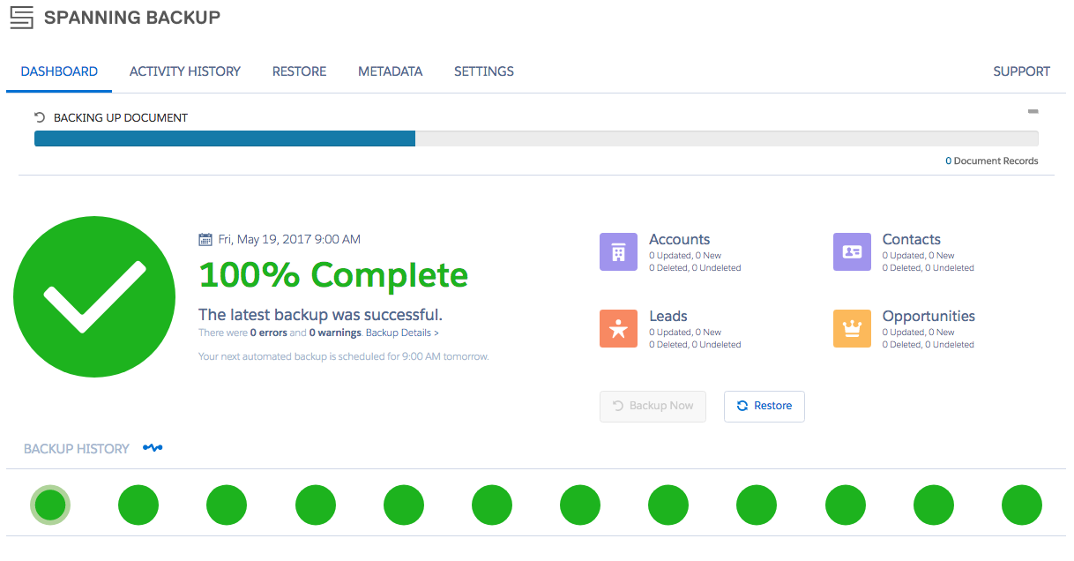
Task: Click the calendar icon next to backup date
Action: click(x=205, y=239)
